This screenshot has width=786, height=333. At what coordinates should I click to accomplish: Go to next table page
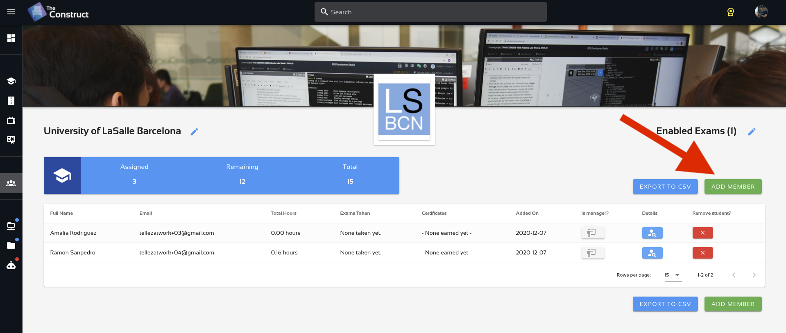[754, 275]
